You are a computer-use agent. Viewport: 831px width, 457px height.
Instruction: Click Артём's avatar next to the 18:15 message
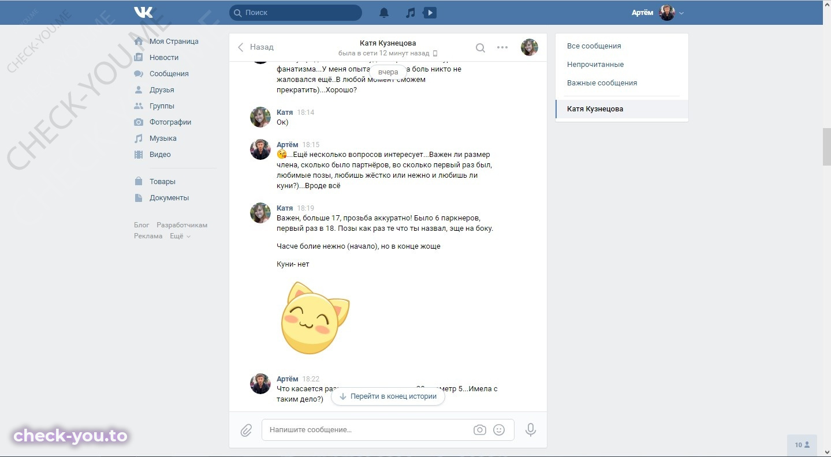[260, 149]
